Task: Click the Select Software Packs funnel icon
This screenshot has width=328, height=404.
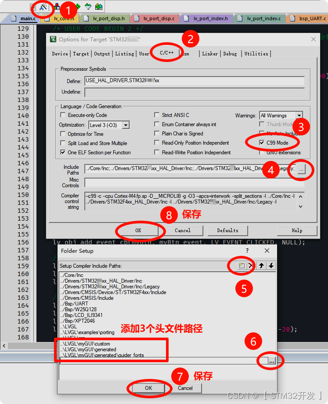Action: click(88, 7)
